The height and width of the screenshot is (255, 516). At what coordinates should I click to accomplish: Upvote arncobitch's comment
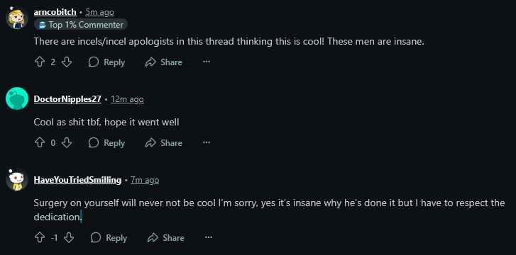point(40,62)
